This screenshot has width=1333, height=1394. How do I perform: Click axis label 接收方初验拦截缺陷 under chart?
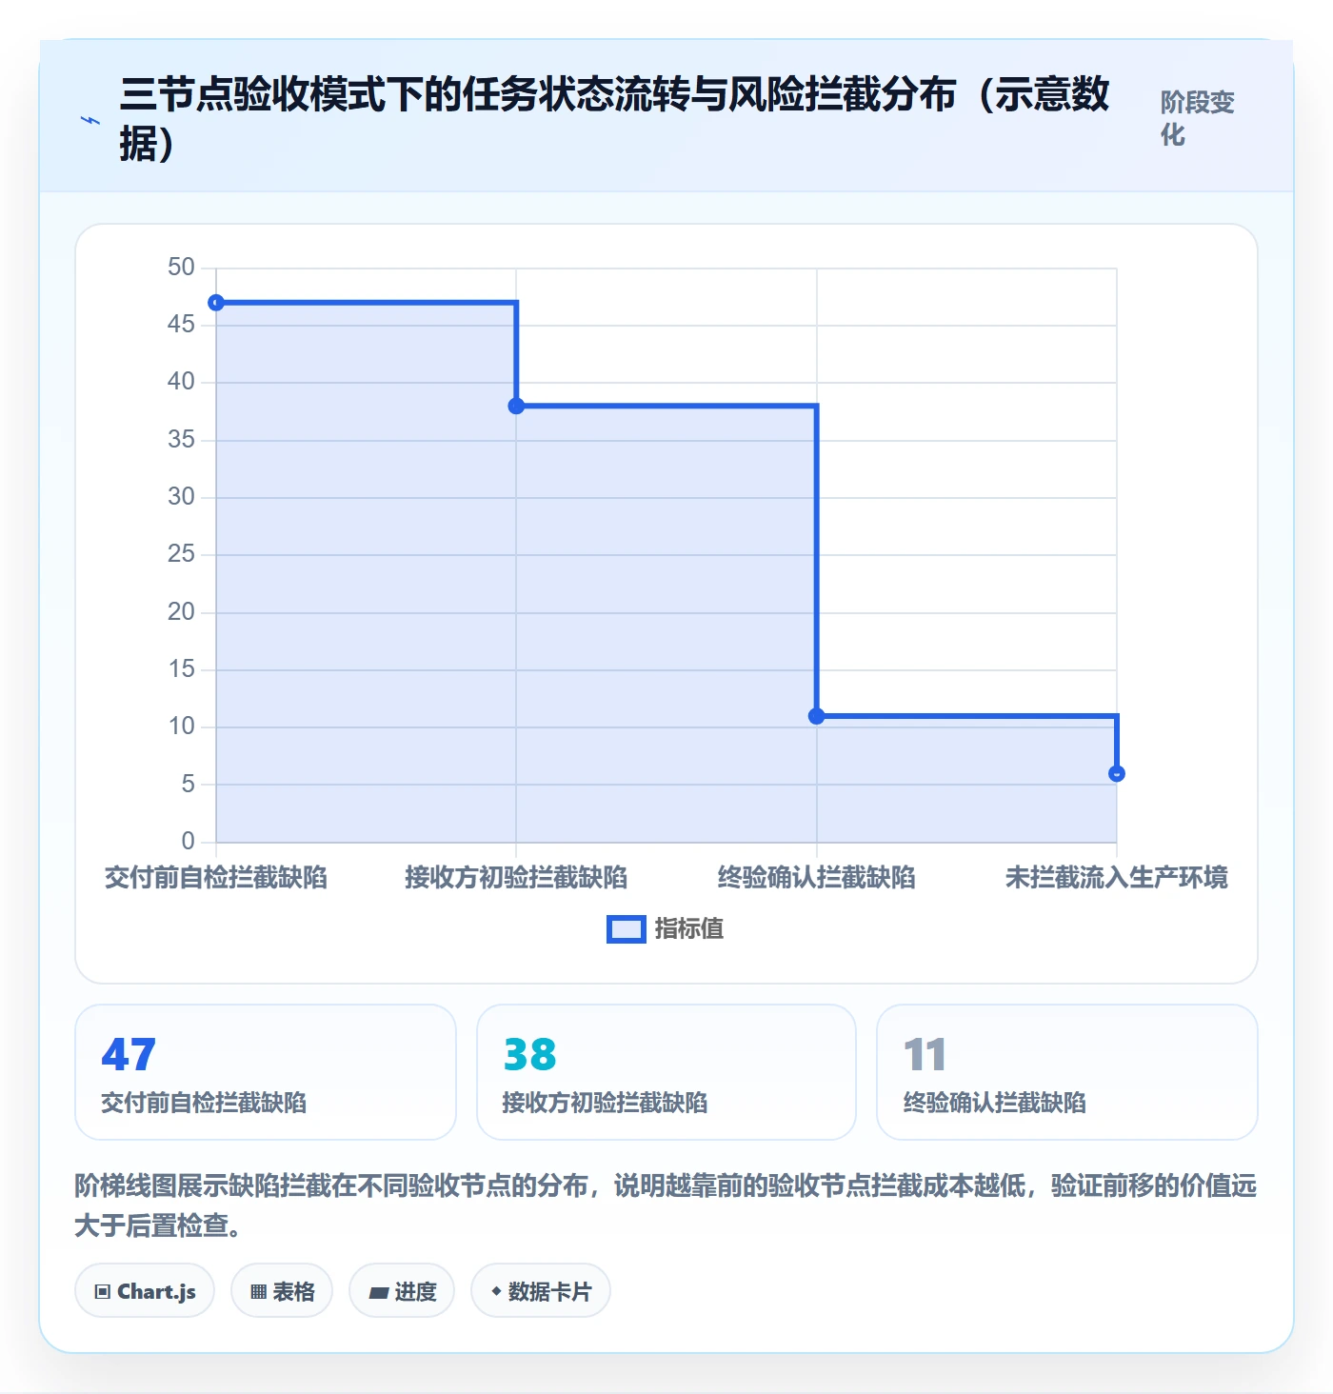516,878
